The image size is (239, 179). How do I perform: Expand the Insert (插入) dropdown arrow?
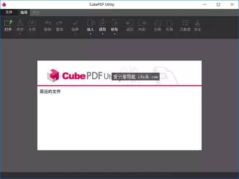click(91, 34)
